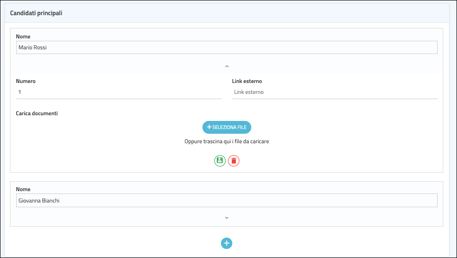This screenshot has width=457, height=258.
Task: Click the Carica documenti label
Action: [x=37, y=114]
